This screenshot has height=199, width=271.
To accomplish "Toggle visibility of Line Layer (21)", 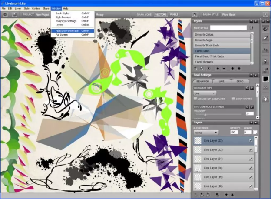I will (x=251, y=159).
